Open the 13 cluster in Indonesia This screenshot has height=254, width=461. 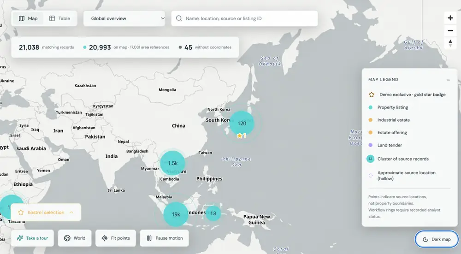point(213,213)
